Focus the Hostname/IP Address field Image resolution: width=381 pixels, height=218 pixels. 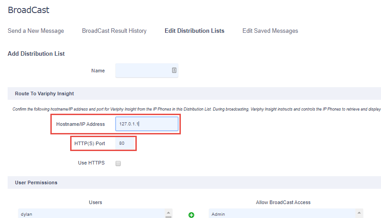(x=147, y=124)
